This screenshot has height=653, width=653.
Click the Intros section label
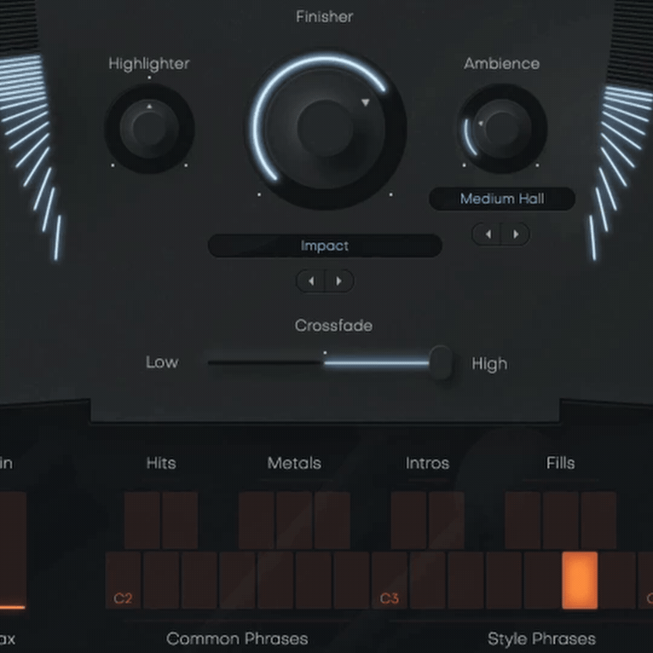427,463
